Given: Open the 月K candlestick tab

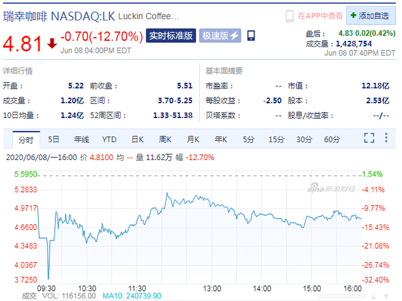Looking at the screenshot, I should coord(193,140).
